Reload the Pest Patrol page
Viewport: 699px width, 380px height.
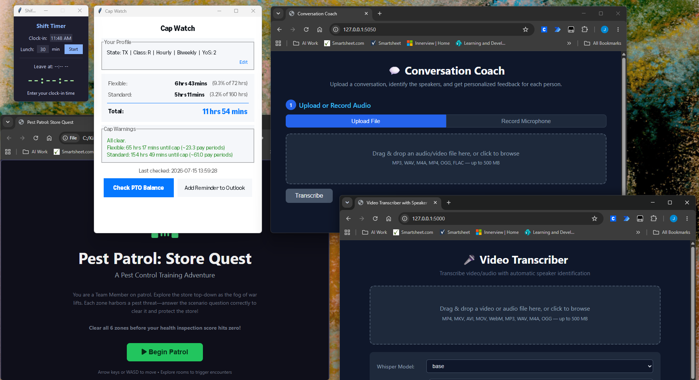(36, 138)
